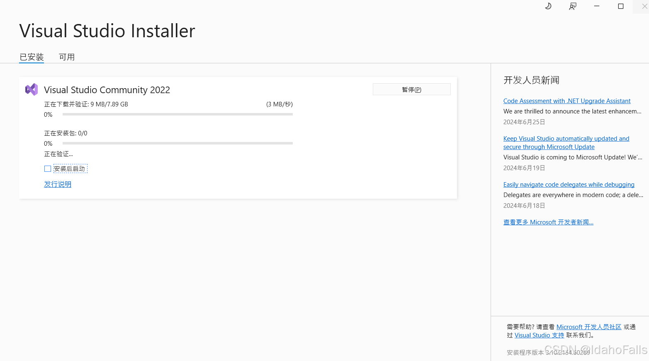The width and height of the screenshot is (649, 361).
Task: Click the 2024年6月25日 news date
Action: [524, 122]
